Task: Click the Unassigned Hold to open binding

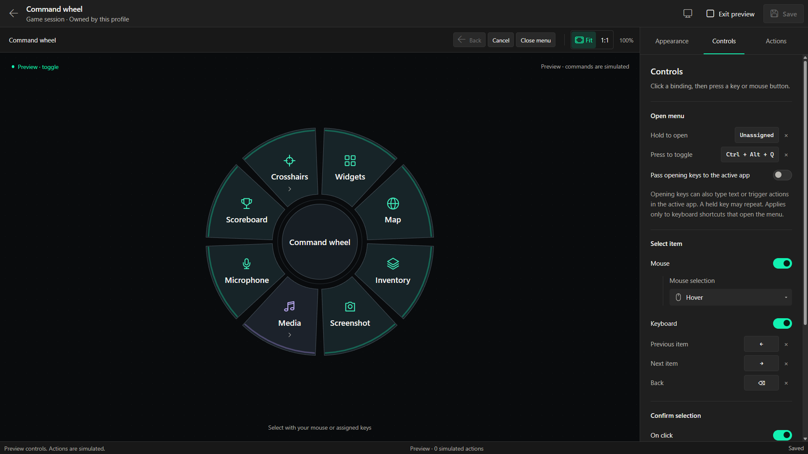Action: pos(757,135)
